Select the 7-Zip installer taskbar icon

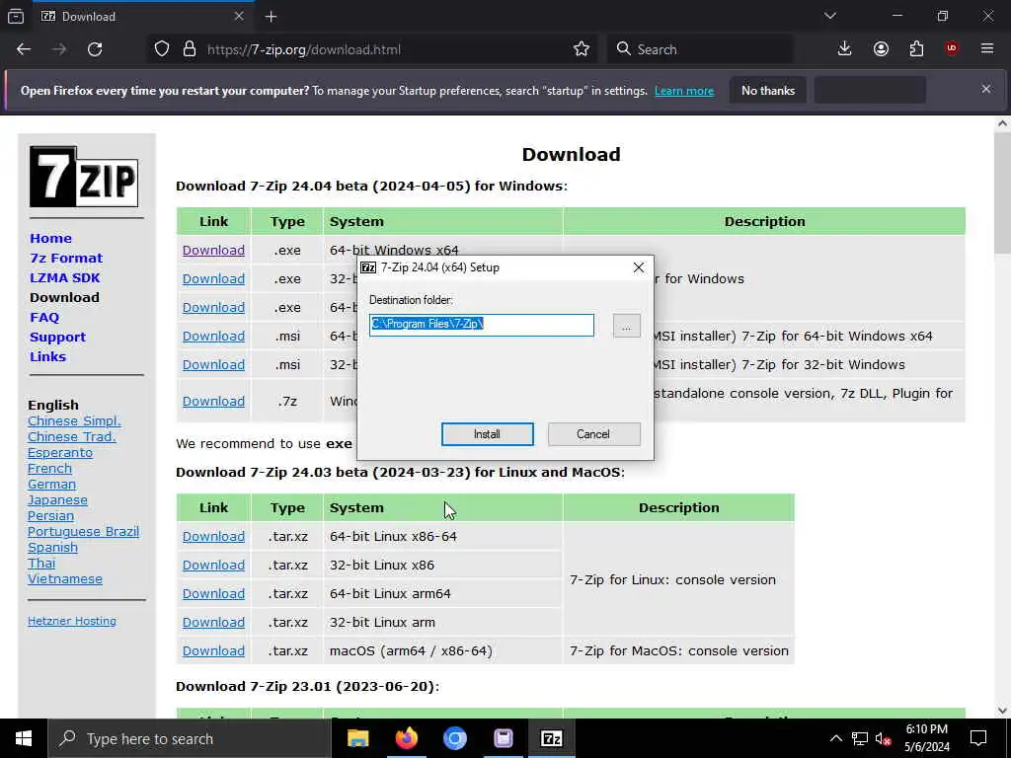pyautogui.click(x=551, y=738)
